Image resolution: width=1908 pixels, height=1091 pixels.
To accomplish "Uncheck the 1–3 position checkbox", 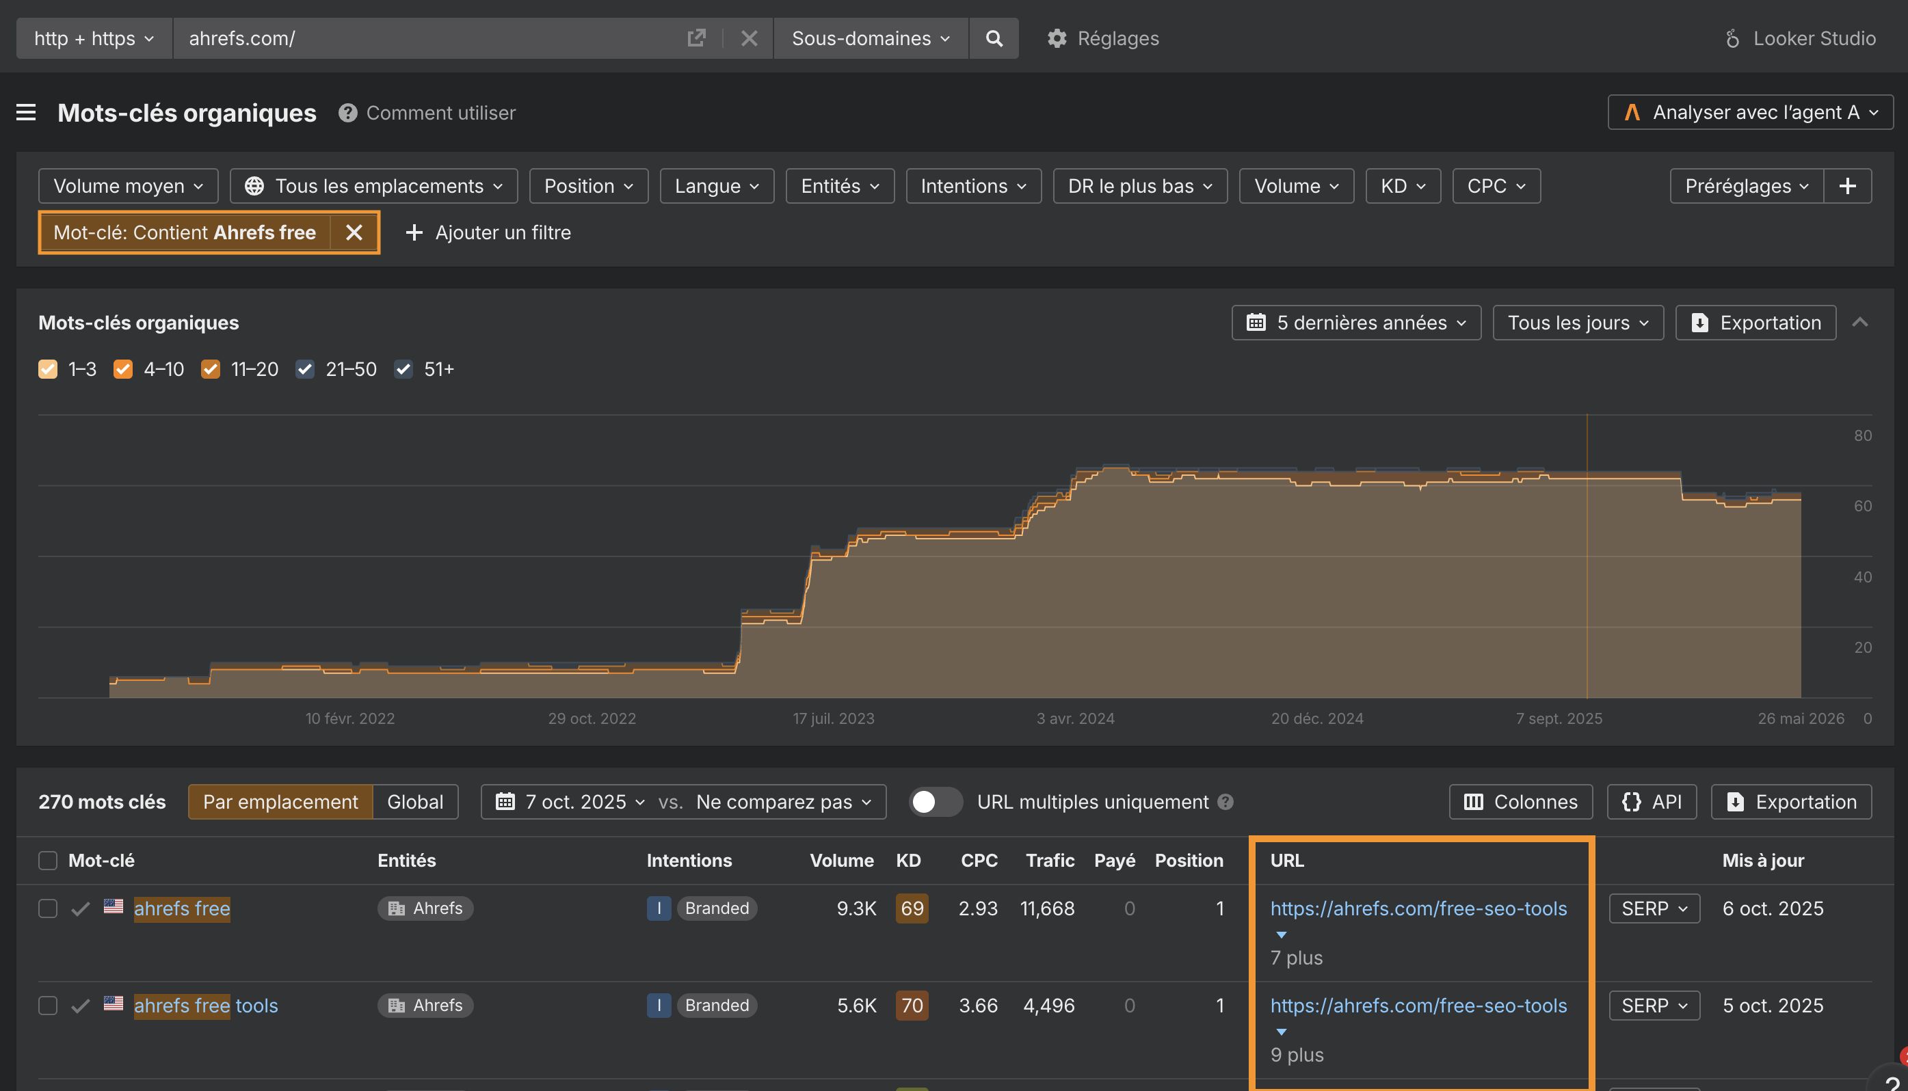I will [48, 369].
